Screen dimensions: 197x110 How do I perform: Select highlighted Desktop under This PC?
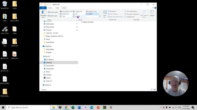coord(59,63)
